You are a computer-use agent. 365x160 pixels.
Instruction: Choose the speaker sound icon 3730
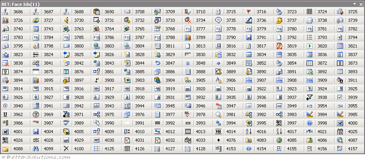tap(66, 20)
